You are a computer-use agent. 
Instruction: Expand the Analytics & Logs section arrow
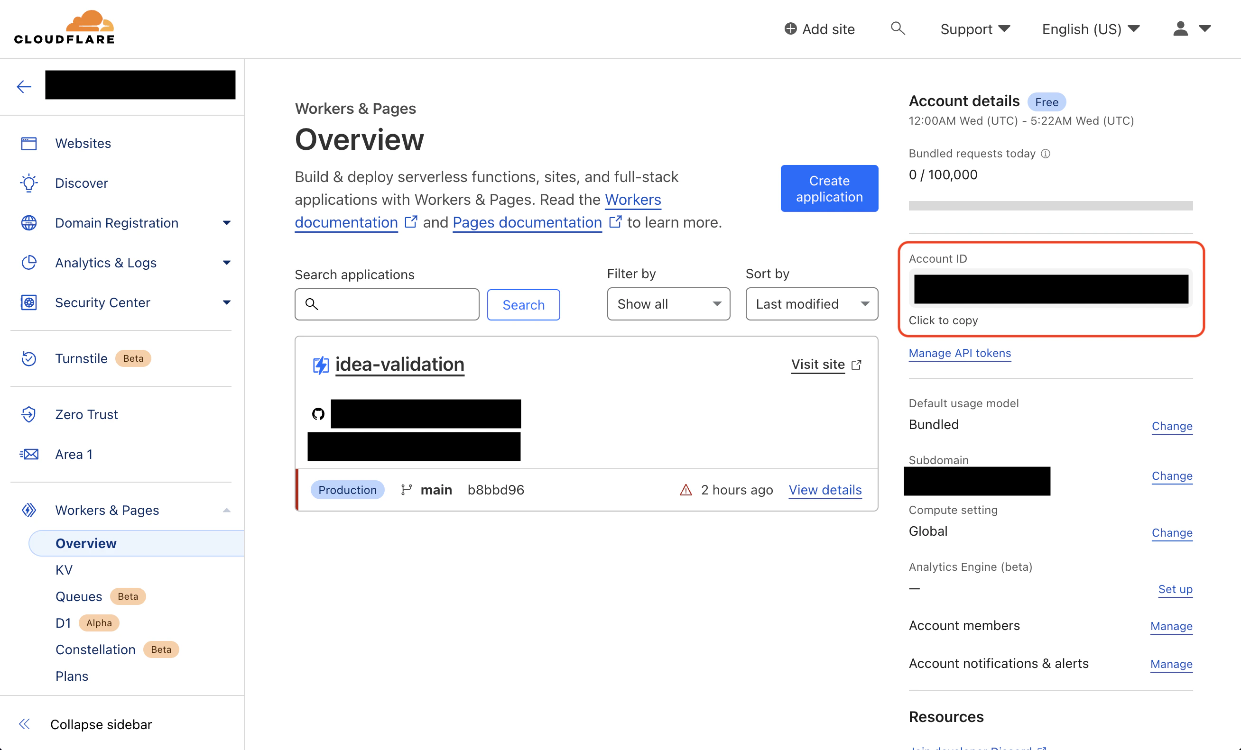click(227, 263)
